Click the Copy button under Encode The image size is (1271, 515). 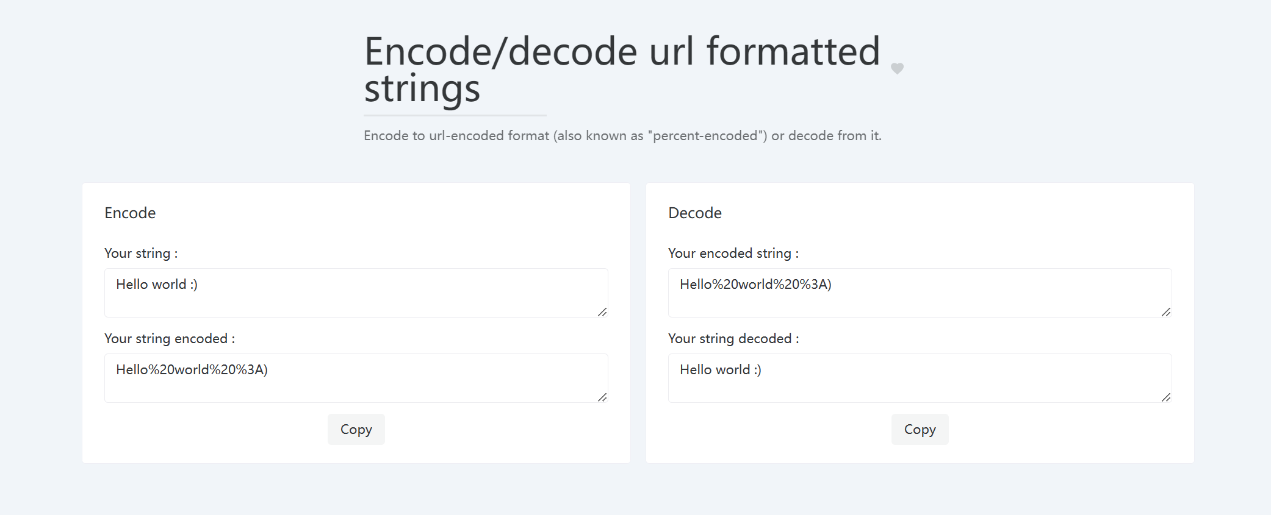pyautogui.click(x=356, y=429)
